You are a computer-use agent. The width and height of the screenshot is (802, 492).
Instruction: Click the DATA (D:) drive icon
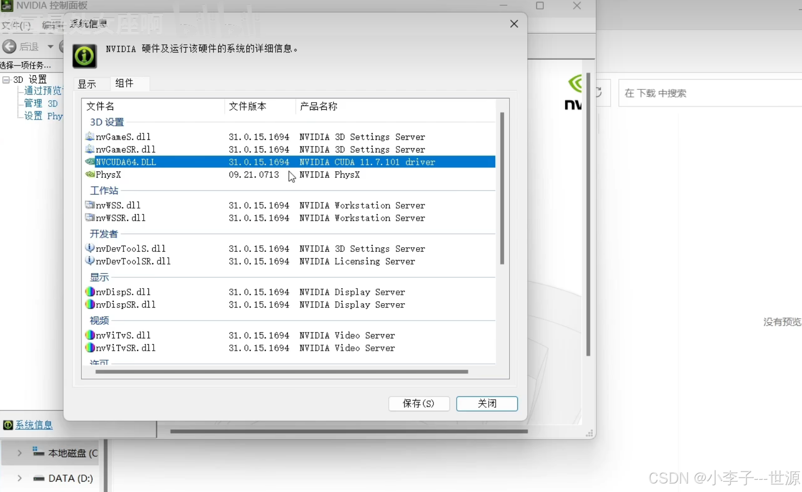click(39, 478)
